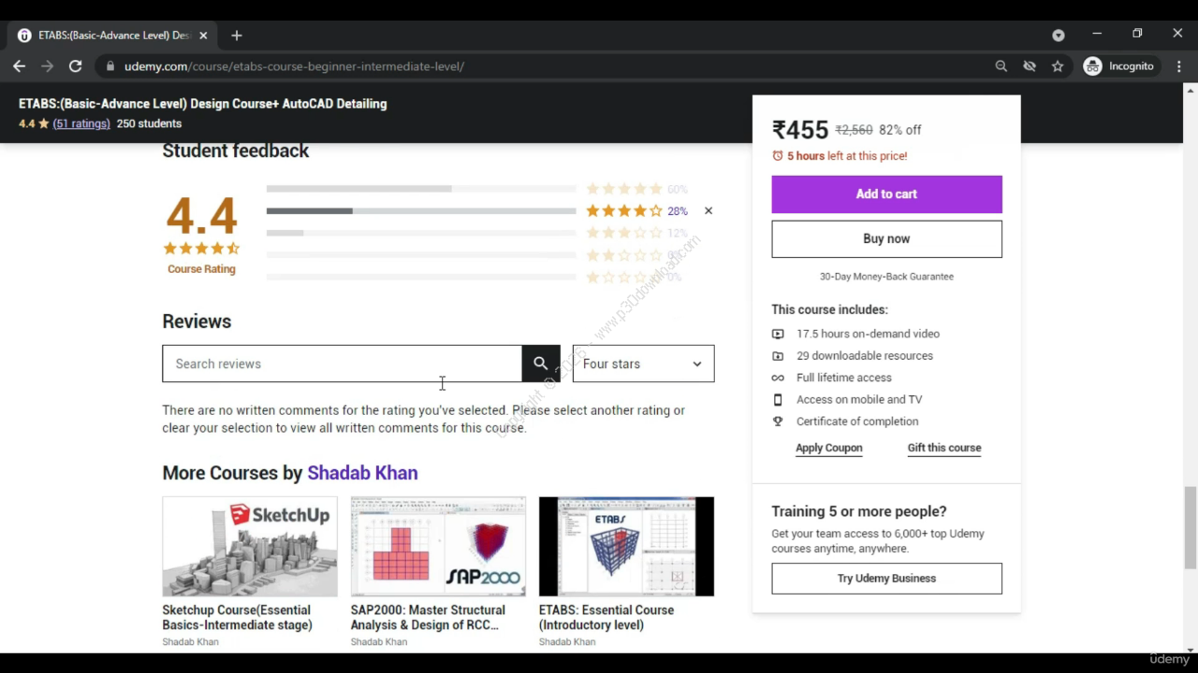Click the lifetime access infinity icon
The width and height of the screenshot is (1198, 673).
coord(778,378)
